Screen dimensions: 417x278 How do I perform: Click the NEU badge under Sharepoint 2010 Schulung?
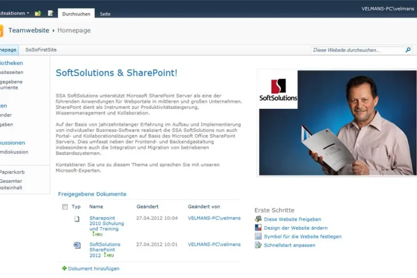coord(97,234)
